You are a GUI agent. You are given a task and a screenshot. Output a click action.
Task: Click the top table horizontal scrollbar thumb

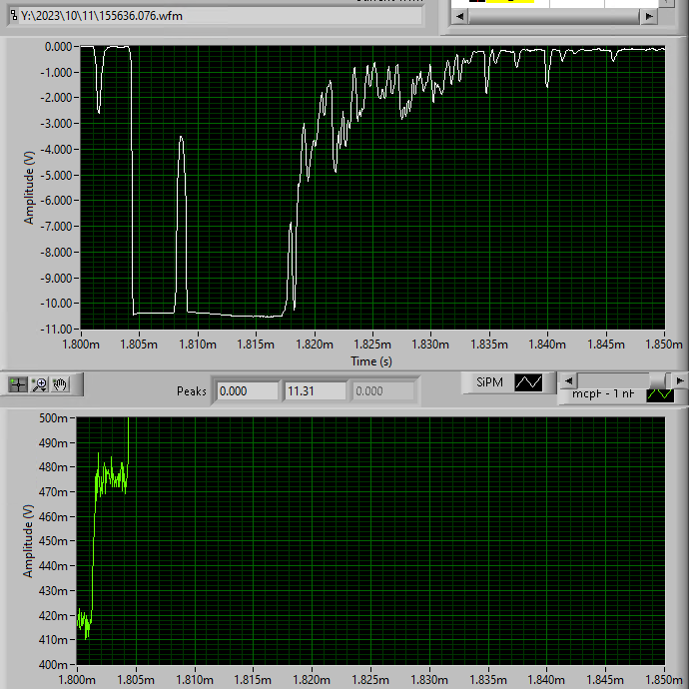[553, 17]
